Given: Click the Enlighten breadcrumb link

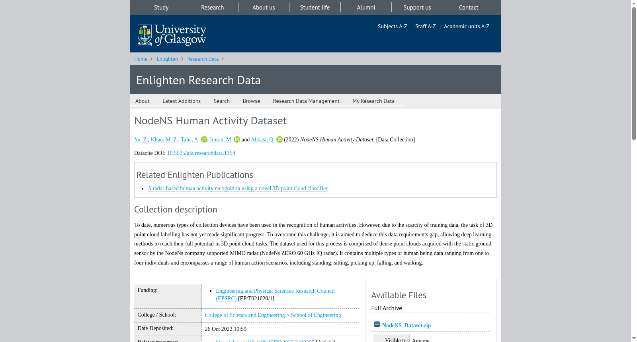Looking at the screenshot, I should coord(167,59).
